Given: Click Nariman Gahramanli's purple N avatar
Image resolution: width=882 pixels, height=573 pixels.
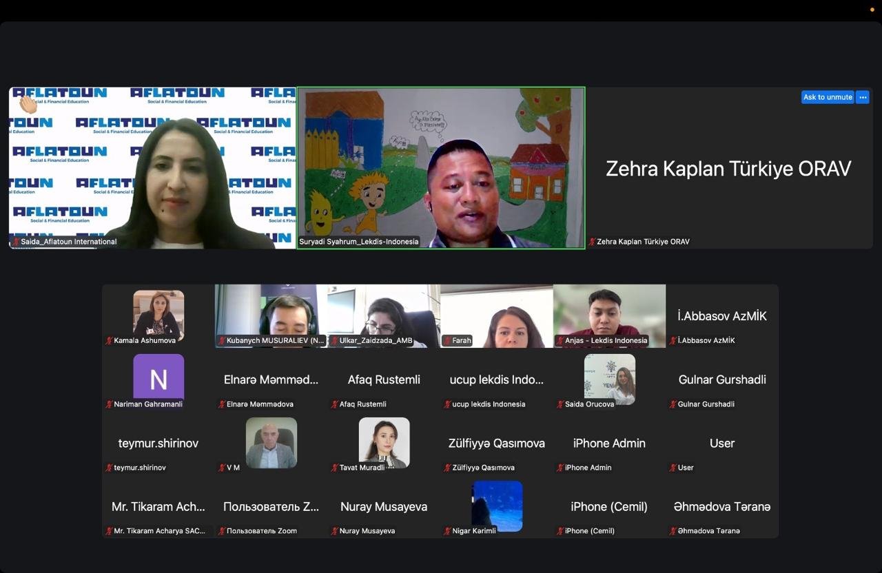Looking at the screenshot, I should (158, 377).
